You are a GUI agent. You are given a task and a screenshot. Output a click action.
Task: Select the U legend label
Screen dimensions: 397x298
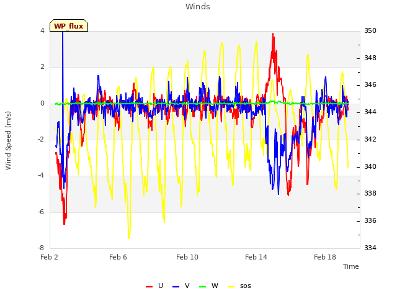[161, 286]
